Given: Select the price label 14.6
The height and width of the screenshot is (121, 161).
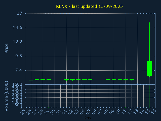Looking at the screenshot, I should coord(17,27).
